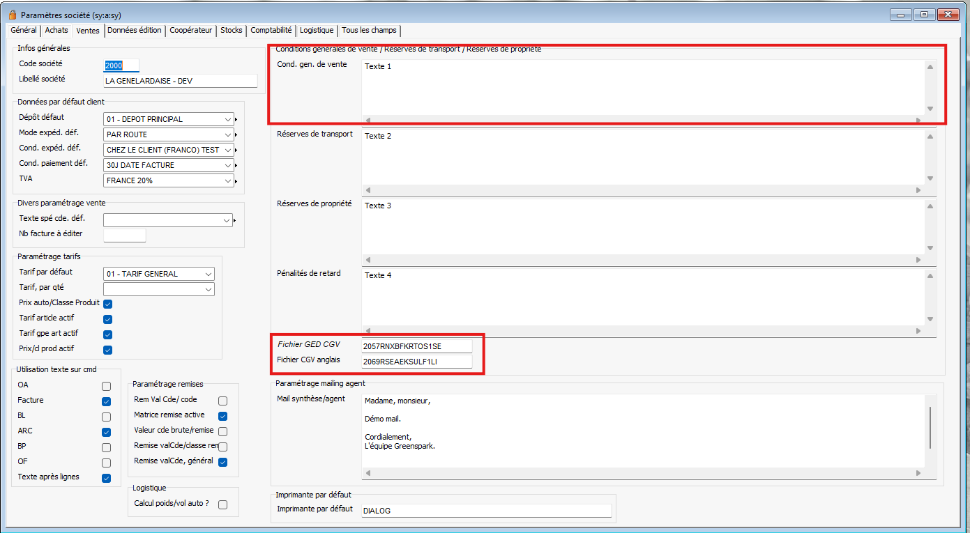Uncheck the Facture checkbox
The height and width of the screenshot is (533, 970).
pyautogui.click(x=107, y=401)
